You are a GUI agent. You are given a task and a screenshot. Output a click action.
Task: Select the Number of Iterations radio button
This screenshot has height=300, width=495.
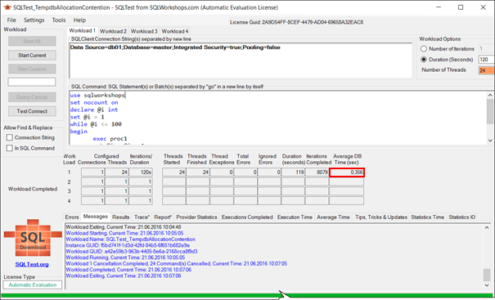coord(424,49)
